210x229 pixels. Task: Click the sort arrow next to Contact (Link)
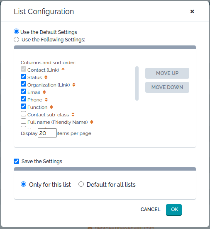pyautogui.click(x=63, y=69)
